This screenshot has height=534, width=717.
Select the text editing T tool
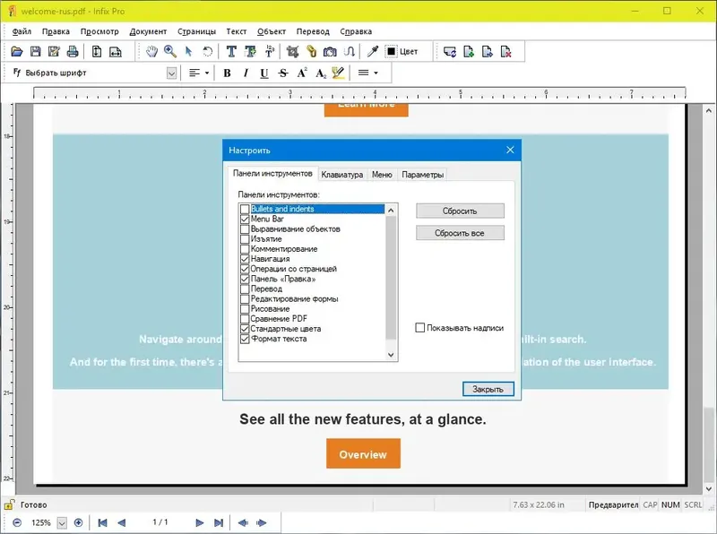point(229,51)
